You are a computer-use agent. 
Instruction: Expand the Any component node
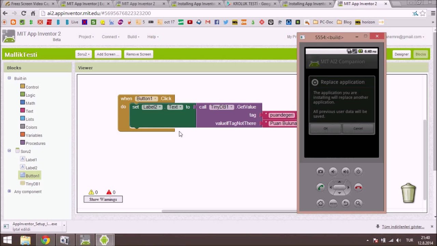pyautogui.click(x=9, y=191)
